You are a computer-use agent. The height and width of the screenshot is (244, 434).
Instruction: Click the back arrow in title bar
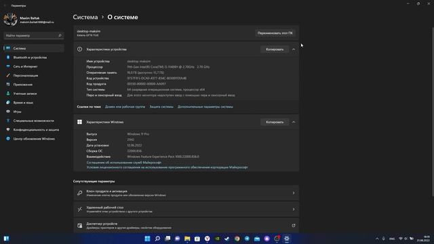pyautogui.click(x=5, y=5)
